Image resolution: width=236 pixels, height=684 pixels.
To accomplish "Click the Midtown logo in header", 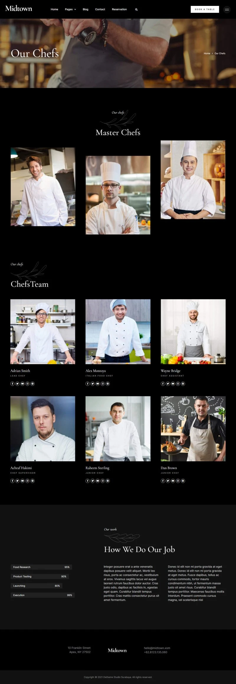I will coord(19,9).
